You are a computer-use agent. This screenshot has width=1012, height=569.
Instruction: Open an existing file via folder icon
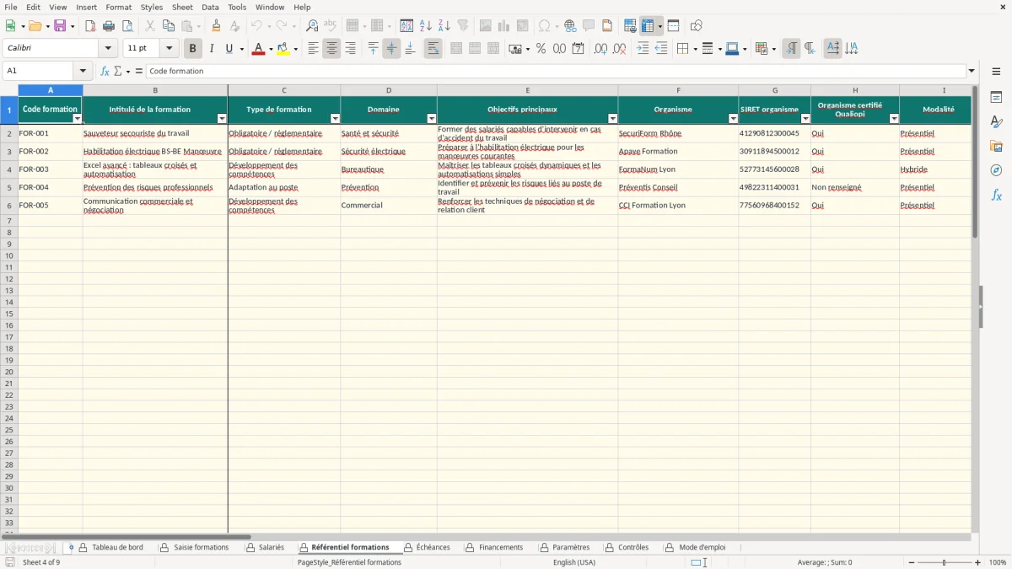coord(35,26)
